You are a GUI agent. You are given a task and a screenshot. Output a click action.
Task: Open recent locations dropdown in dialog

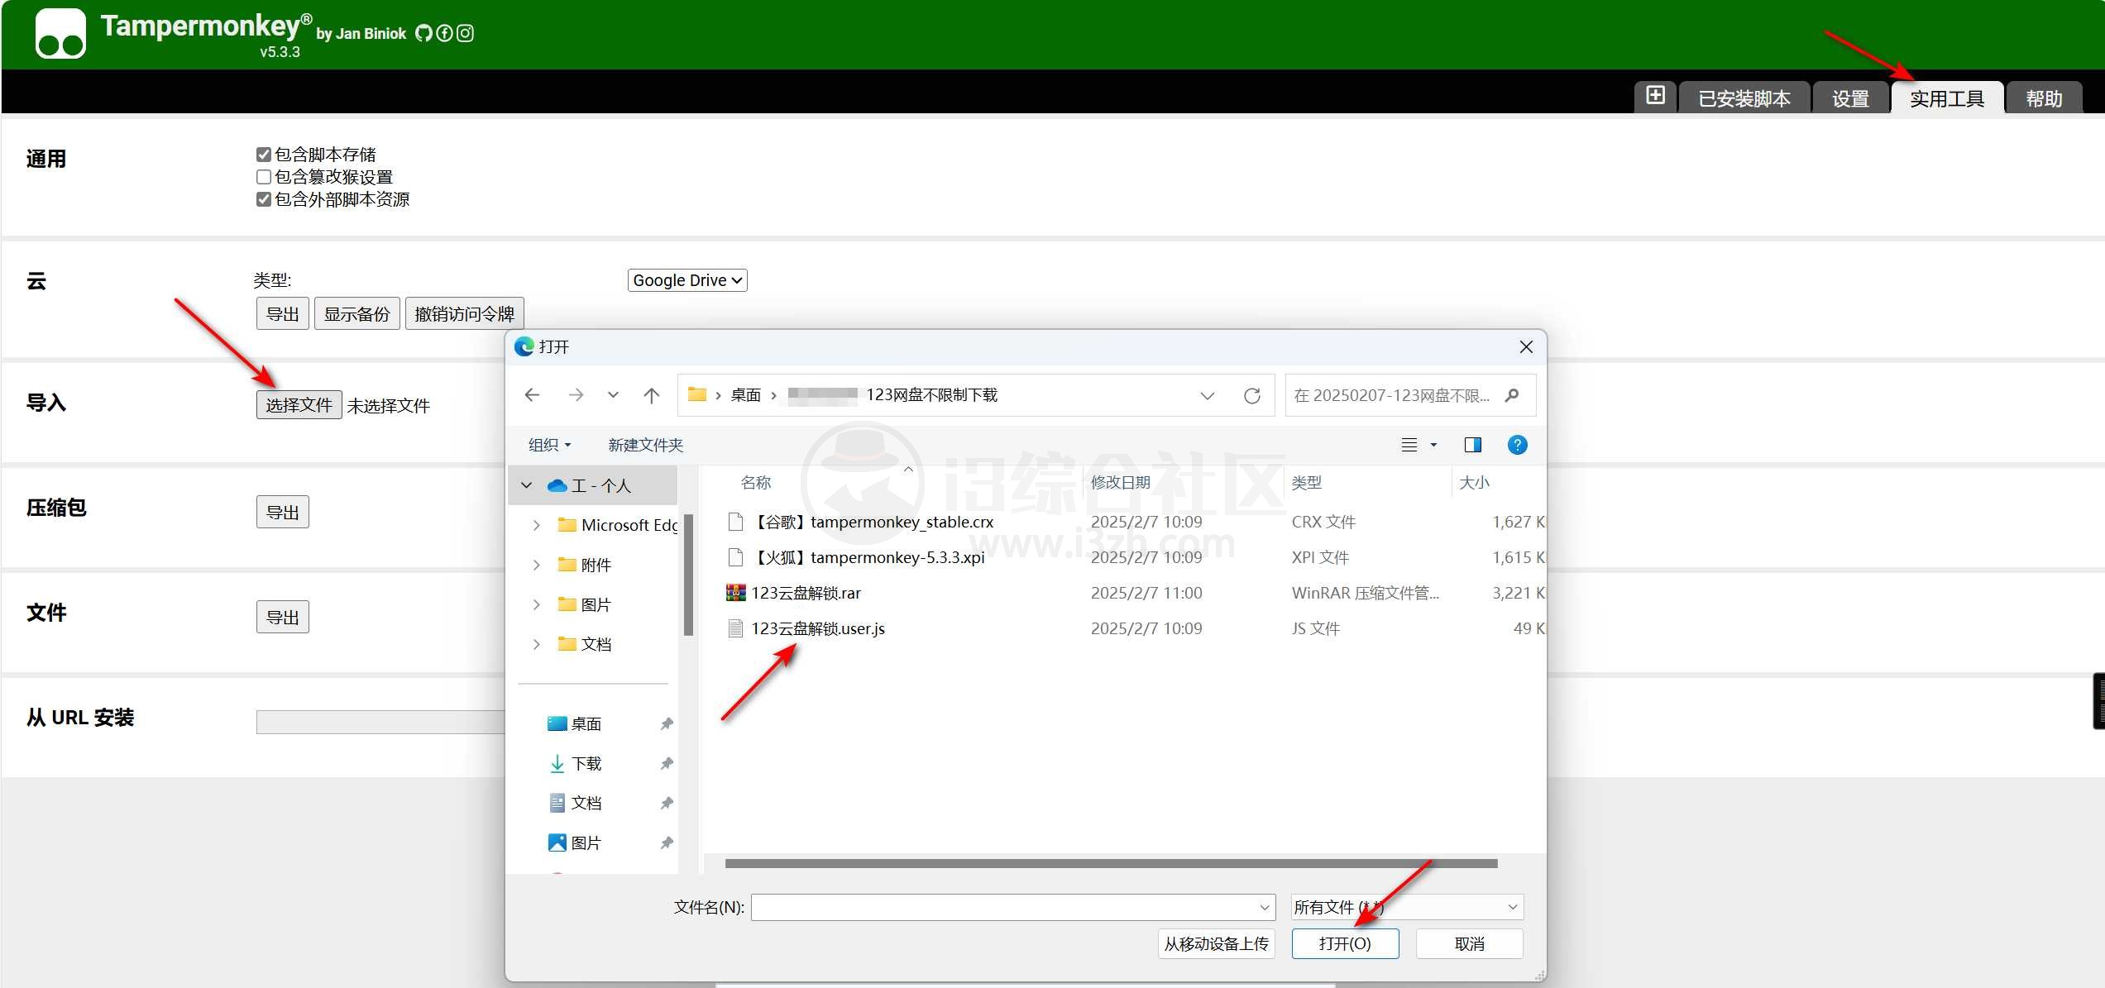[x=613, y=395]
